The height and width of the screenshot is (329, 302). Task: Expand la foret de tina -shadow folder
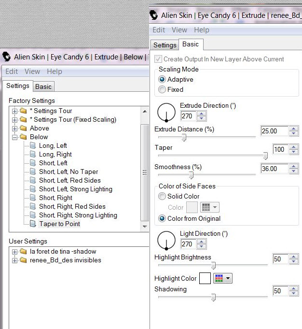(x=14, y=252)
